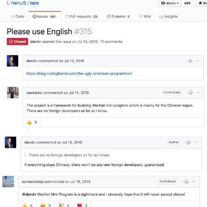Open options menu on dandv Jul 13 comment
The width and height of the screenshot is (207, 207).
pos(197,61)
